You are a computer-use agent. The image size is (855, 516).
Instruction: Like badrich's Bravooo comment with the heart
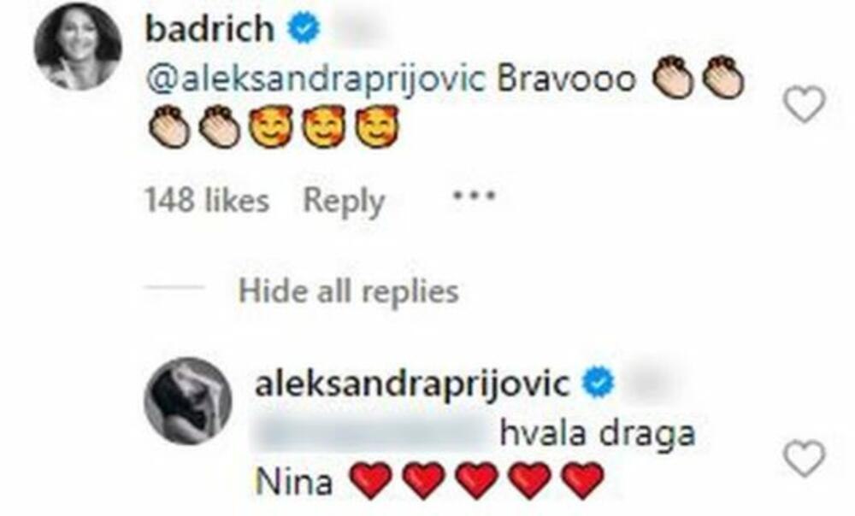pyautogui.click(x=805, y=104)
